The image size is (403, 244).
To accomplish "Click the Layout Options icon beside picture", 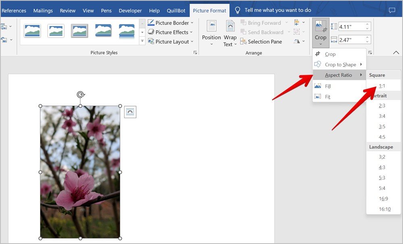I will (x=130, y=112).
